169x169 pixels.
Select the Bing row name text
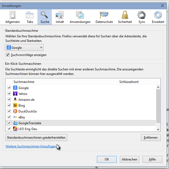pyautogui.click(x=22, y=106)
